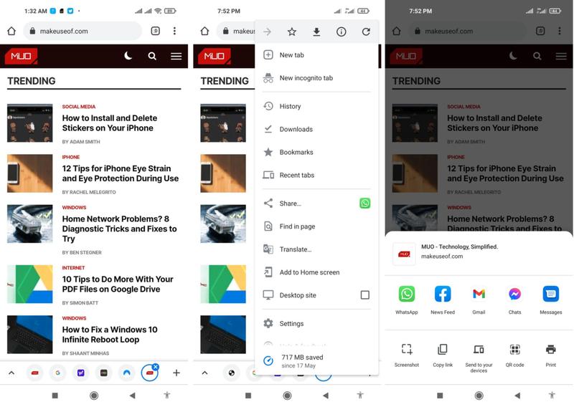Tap Copy link in share sheet
This screenshot has width=574, height=407.
click(443, 355)
